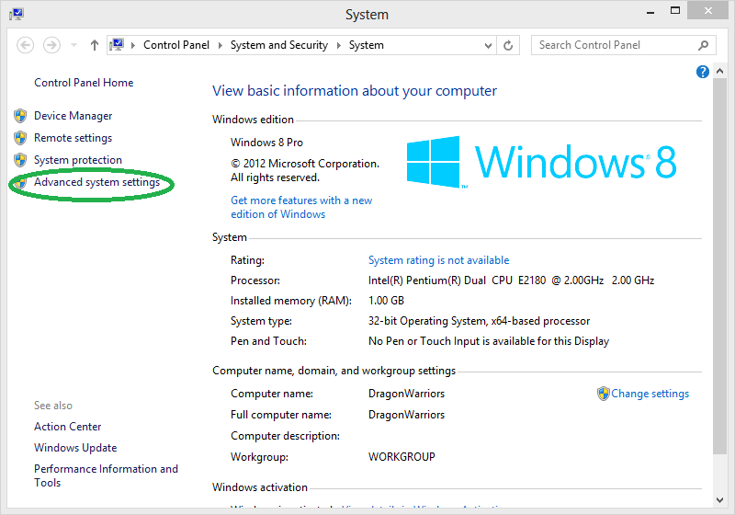Click the Windows 8 logo
This screenshot has width=735, height=515.
541,162
